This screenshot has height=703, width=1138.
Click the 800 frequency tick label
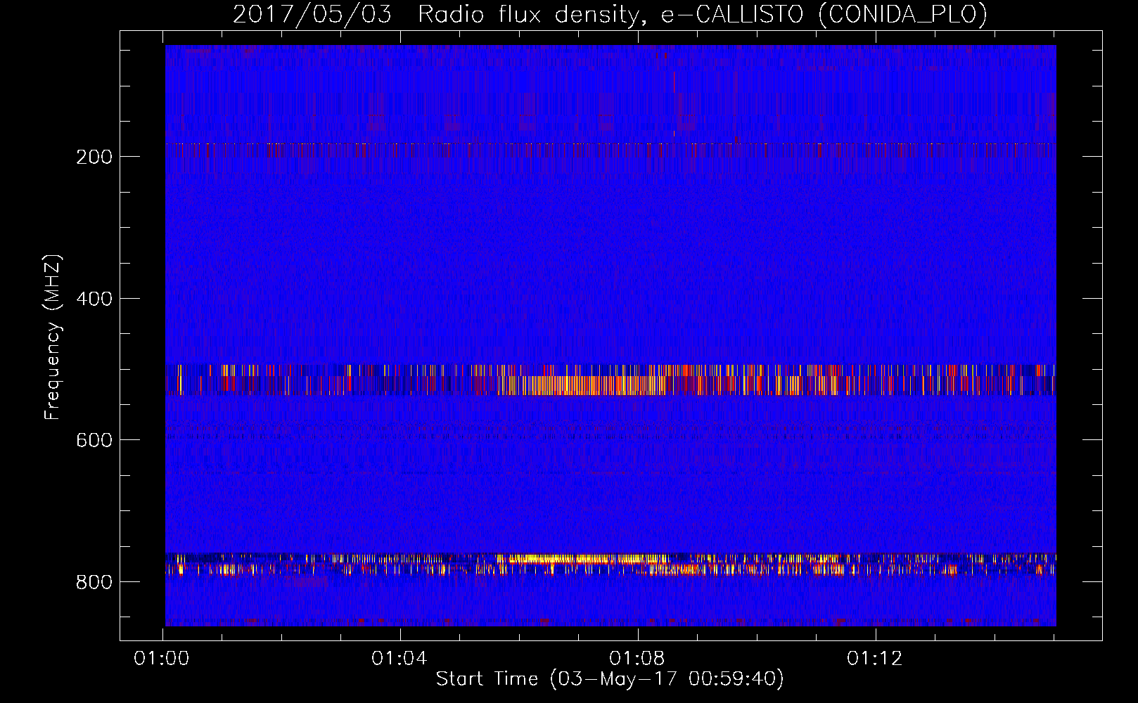pos(94,582)
